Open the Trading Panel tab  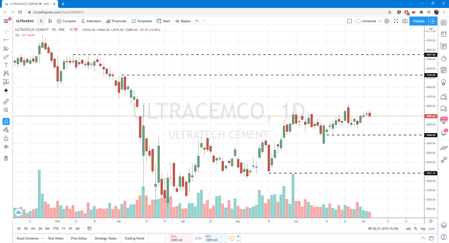point(134,238)
